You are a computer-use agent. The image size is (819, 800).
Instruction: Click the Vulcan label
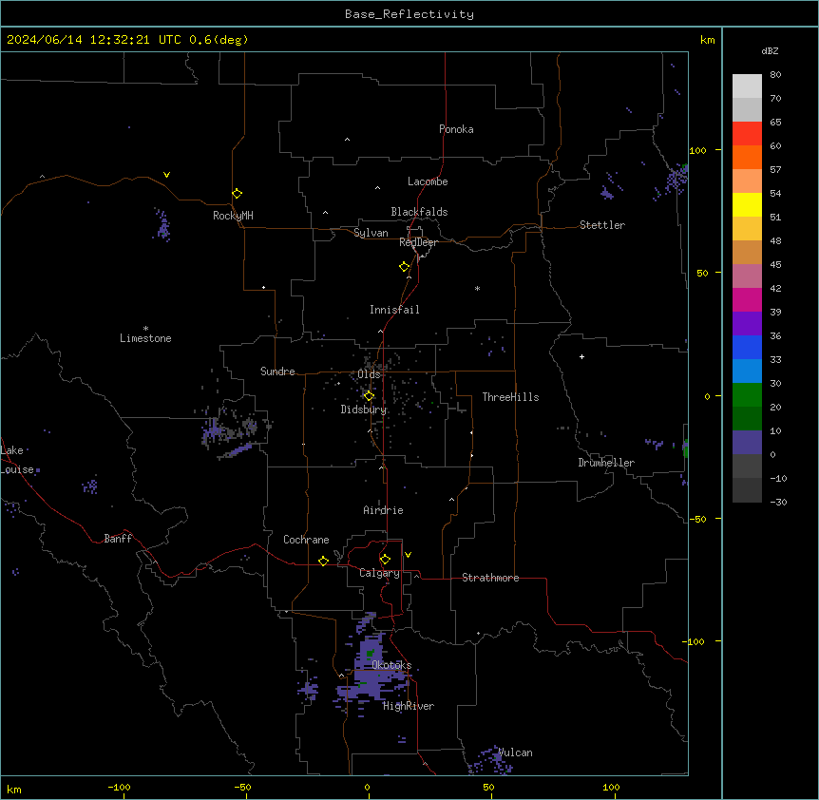click(x=515, y=752)
